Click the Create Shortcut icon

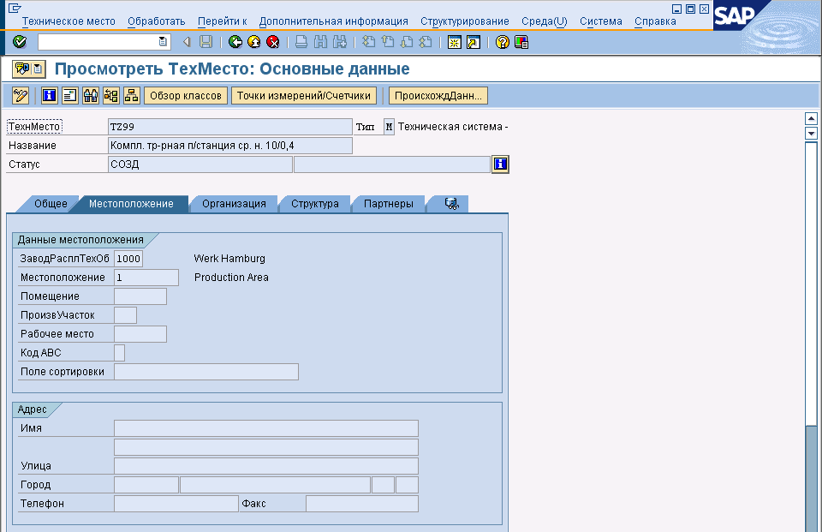474,42
